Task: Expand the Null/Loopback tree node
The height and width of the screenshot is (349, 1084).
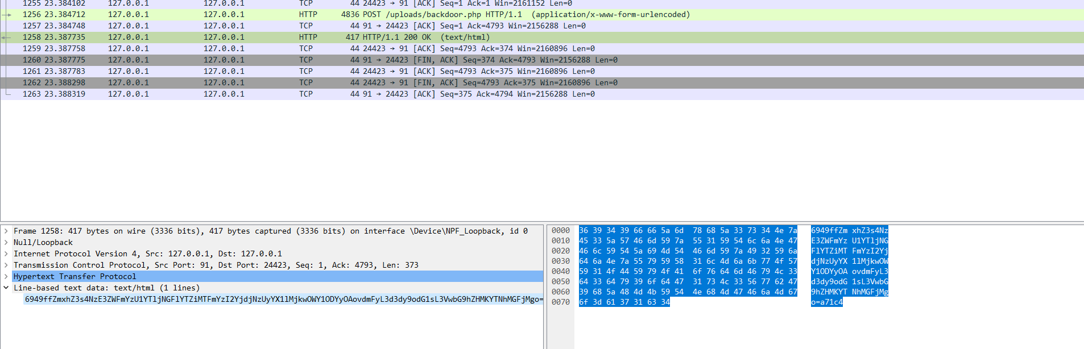Action: pos(6,243)
